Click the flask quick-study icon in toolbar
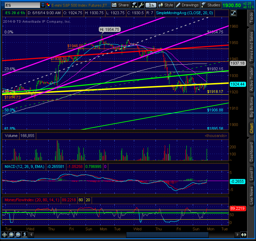The height and width of the screenshot is (241, 256). click(134, 5)
